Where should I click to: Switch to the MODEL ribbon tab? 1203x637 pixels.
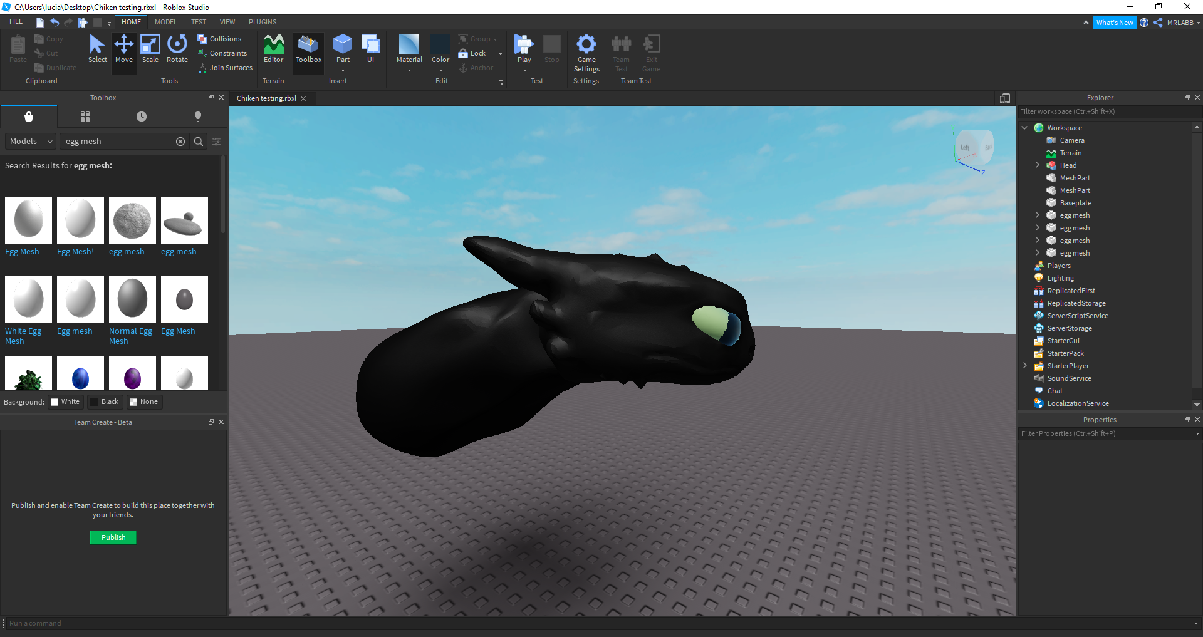(x=166, y=22)
